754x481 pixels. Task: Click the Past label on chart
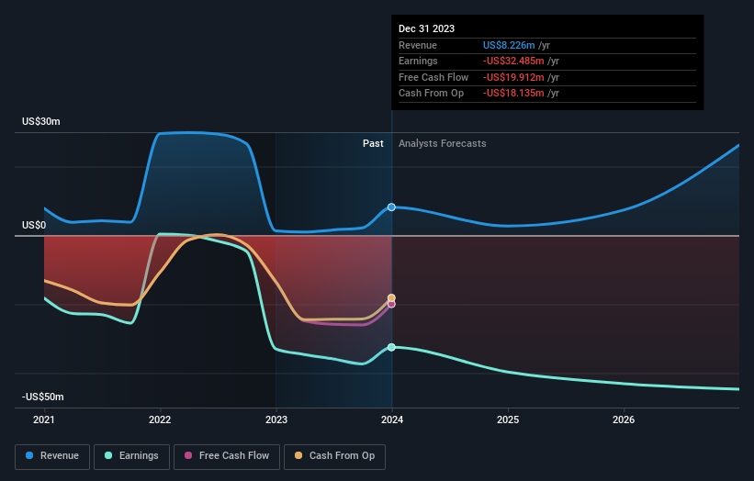373,143
